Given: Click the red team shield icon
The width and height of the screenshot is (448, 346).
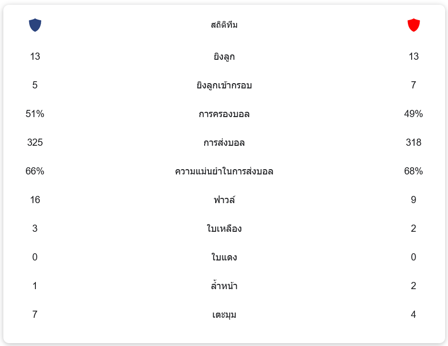Looking at the screenshot, I should (x=413, y=25).
